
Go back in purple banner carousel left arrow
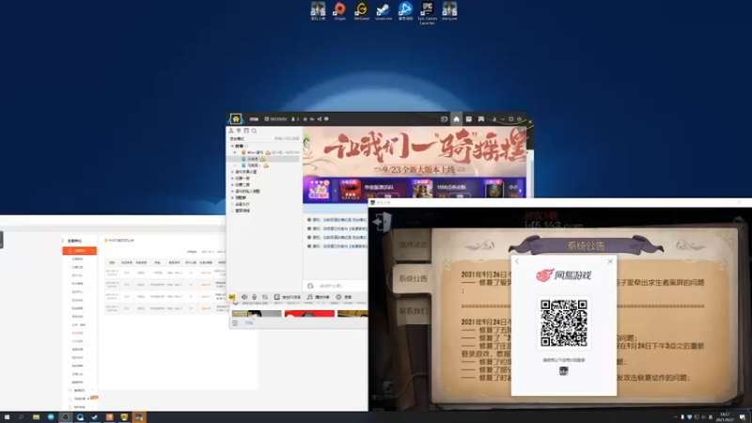point(336,191)
